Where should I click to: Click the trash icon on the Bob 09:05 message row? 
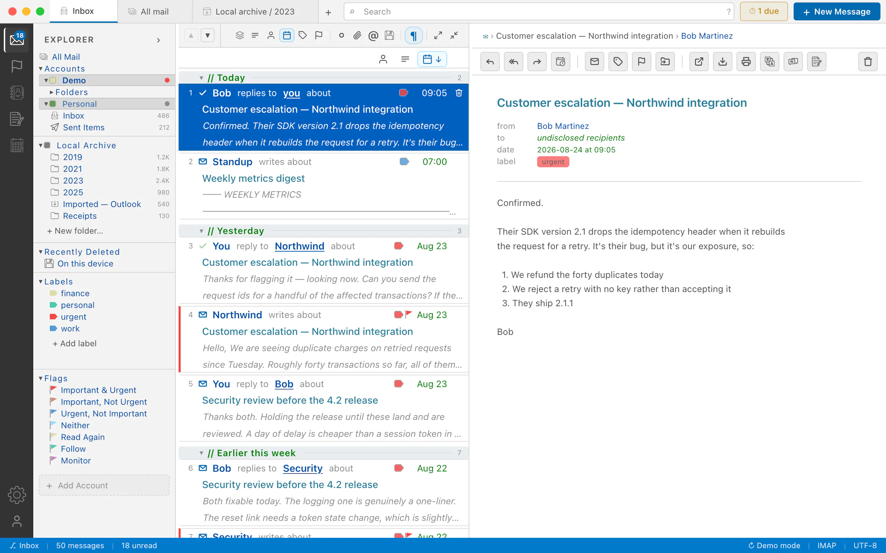click(459, 93)
